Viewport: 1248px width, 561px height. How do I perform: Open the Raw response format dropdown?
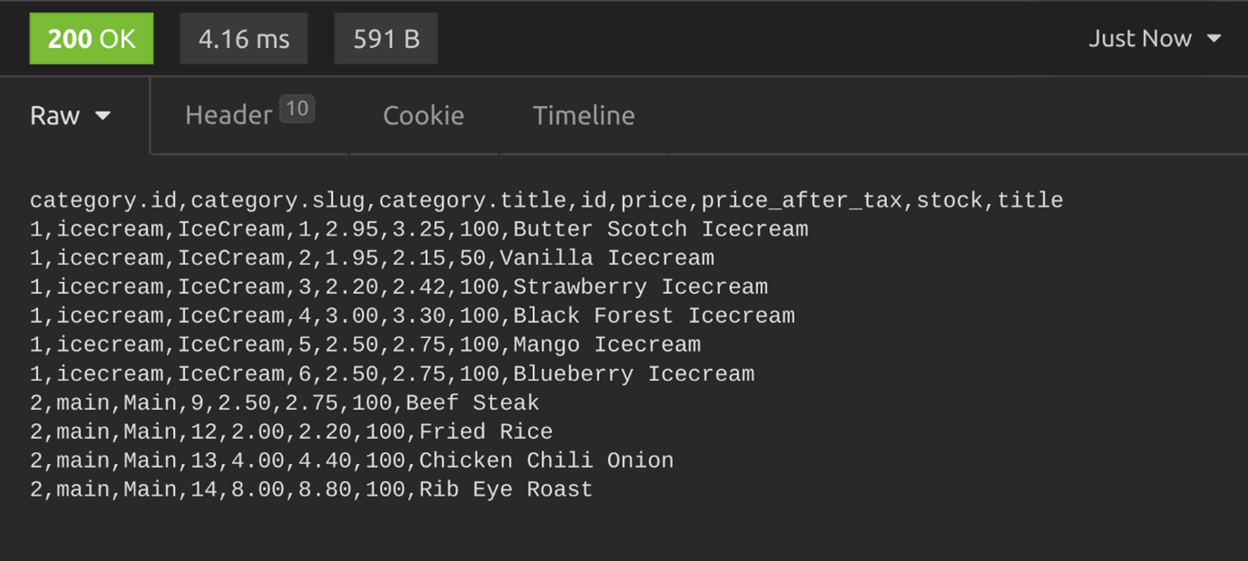[70, 116]
